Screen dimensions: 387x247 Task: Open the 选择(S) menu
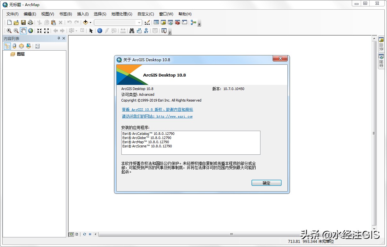coord(100,14)
